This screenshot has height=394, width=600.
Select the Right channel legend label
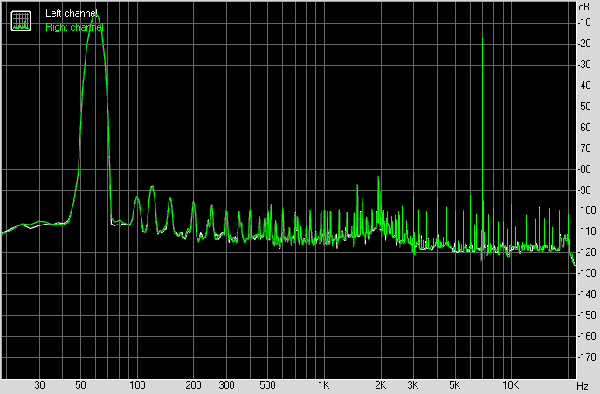(74, 27)
